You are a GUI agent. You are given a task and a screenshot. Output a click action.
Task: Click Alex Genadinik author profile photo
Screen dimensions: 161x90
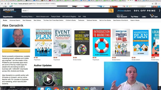(x=16, y=38)
